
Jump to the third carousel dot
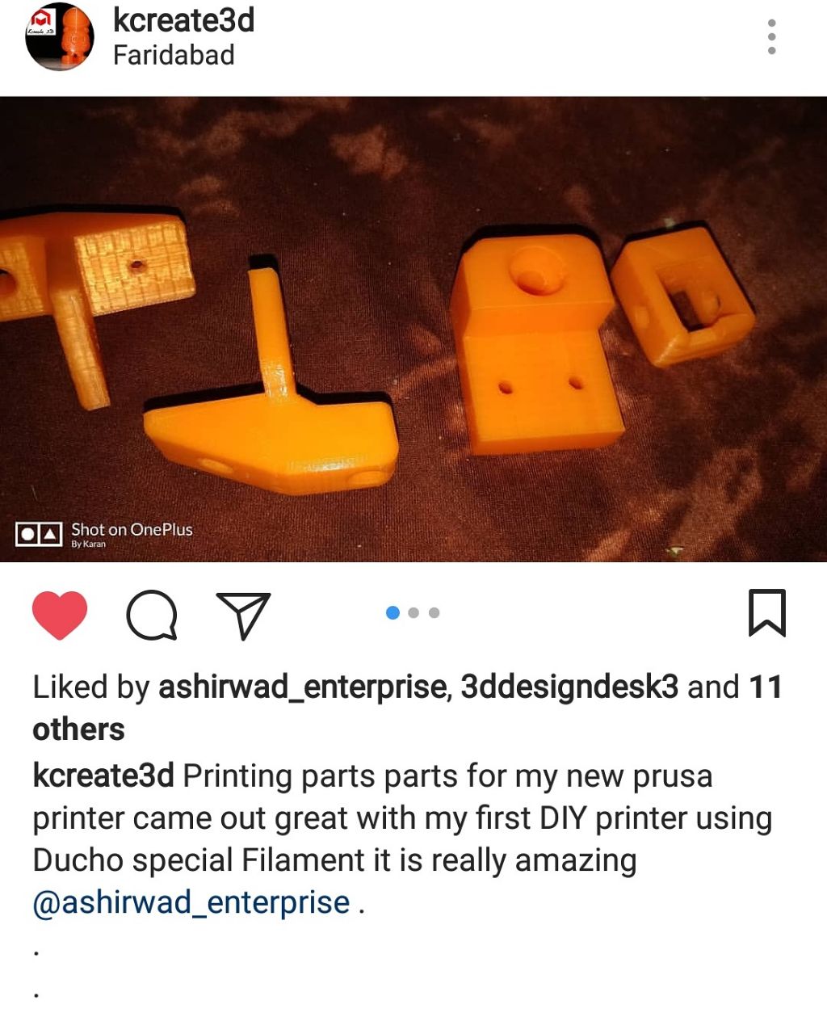[x=434, y=613]
